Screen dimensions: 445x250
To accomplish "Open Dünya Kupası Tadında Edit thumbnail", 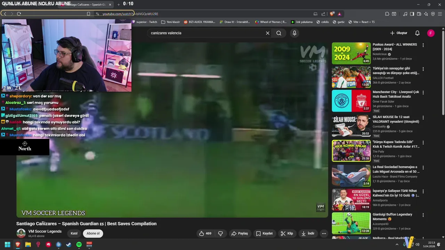I will pos(351,151).
